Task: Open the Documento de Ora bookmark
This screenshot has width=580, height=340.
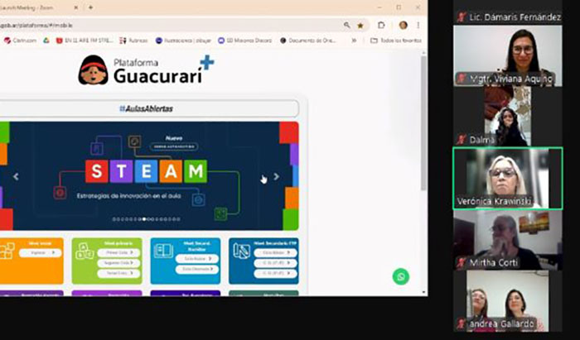Action: pyautogui.click(x=307, y=41)
